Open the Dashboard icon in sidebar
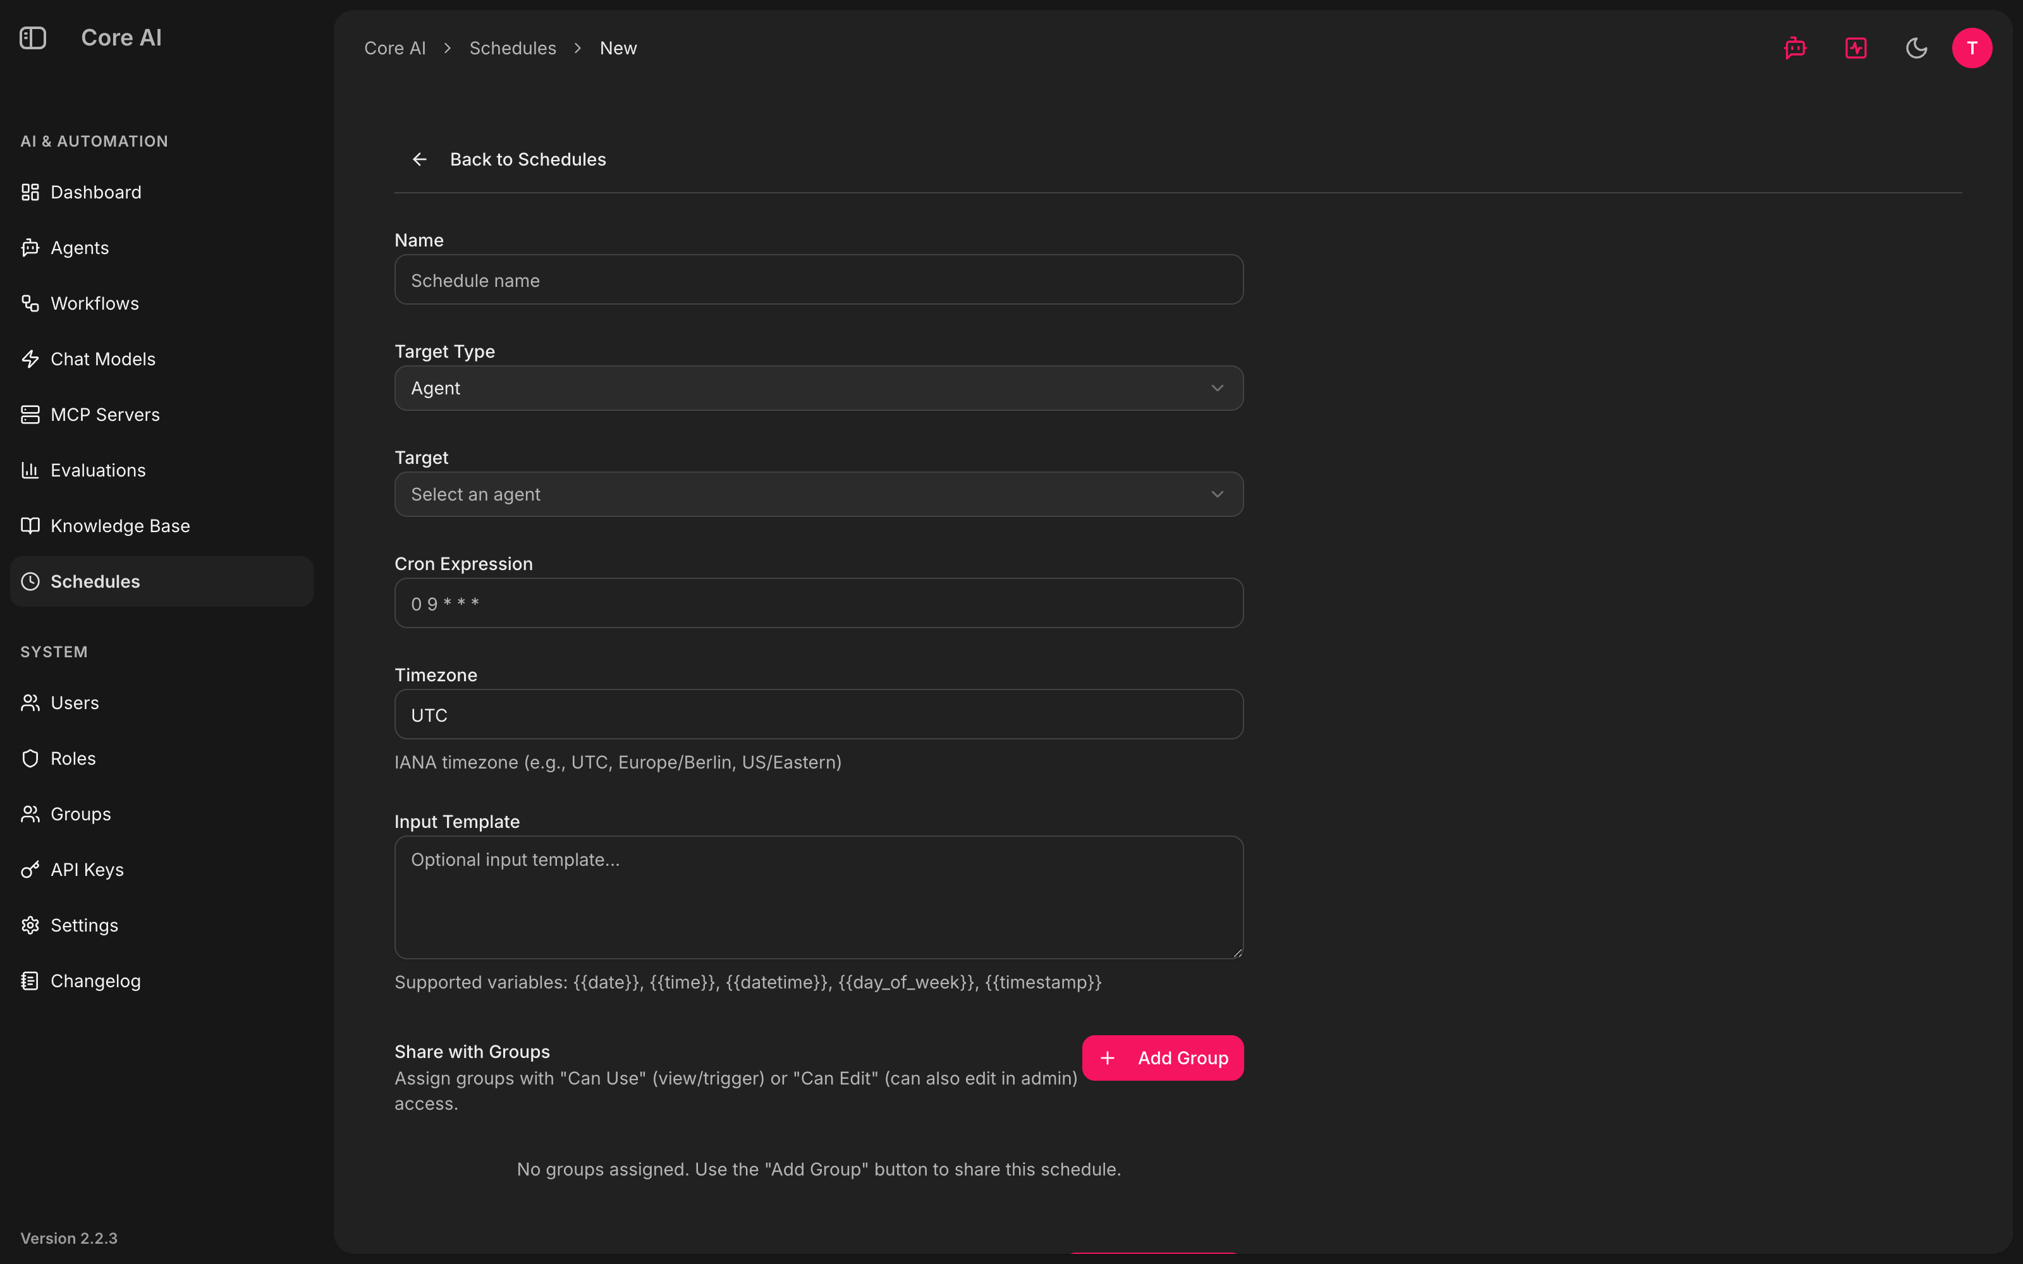The width and height of the screenshot is (2023, 1264). (30, 192)
